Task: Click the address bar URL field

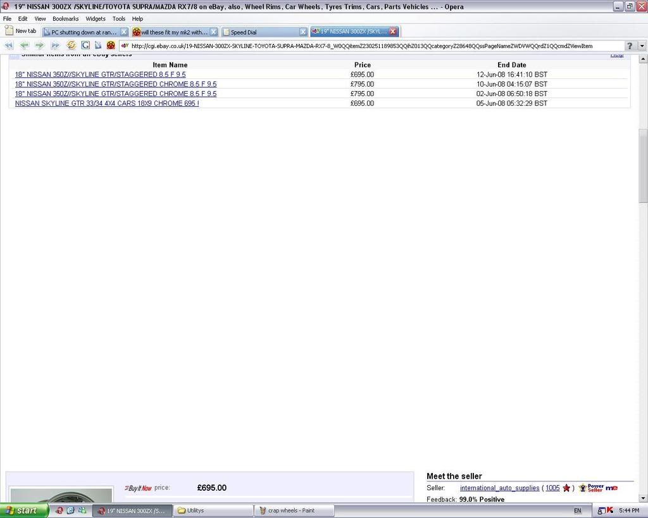Action: pos(371,46)
